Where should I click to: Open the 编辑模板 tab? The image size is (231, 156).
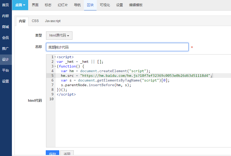point(136,5)
